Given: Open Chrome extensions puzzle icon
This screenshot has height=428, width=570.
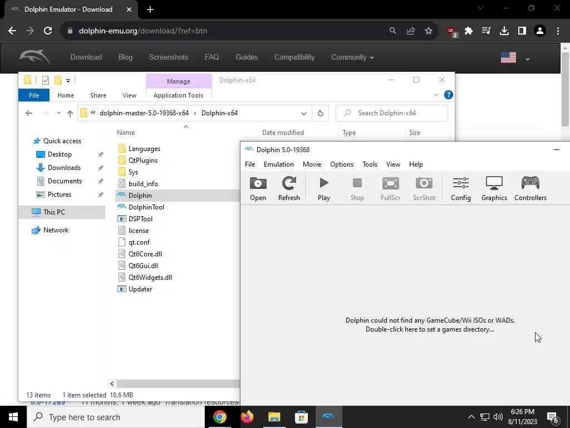Looking at the screenshot, I should coord(469,31).
